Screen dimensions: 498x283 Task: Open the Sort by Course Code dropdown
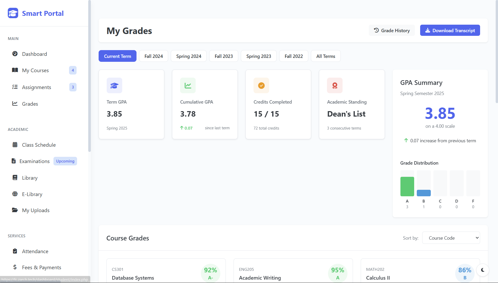click(451, 238)
